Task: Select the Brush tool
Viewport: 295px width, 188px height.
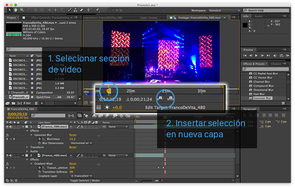Action: pyautogui.click(x=70, y=10)
